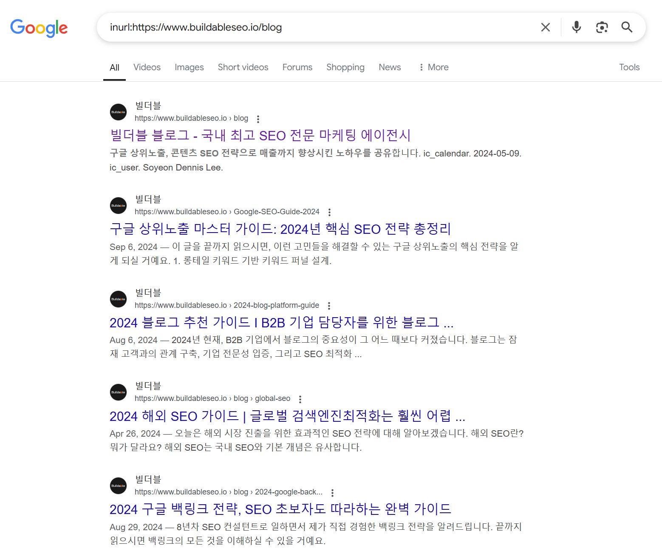Open result '2024 블로그 추천 가이드 I B2B 기업 담당자를 위한 블로그'
Screen dimensions: 662x554
pos(281,322)
